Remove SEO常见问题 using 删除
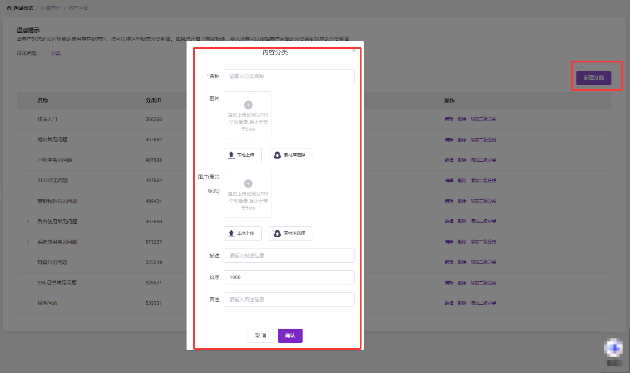Viewport: 630px width, 373px height. tap(462, 180)
